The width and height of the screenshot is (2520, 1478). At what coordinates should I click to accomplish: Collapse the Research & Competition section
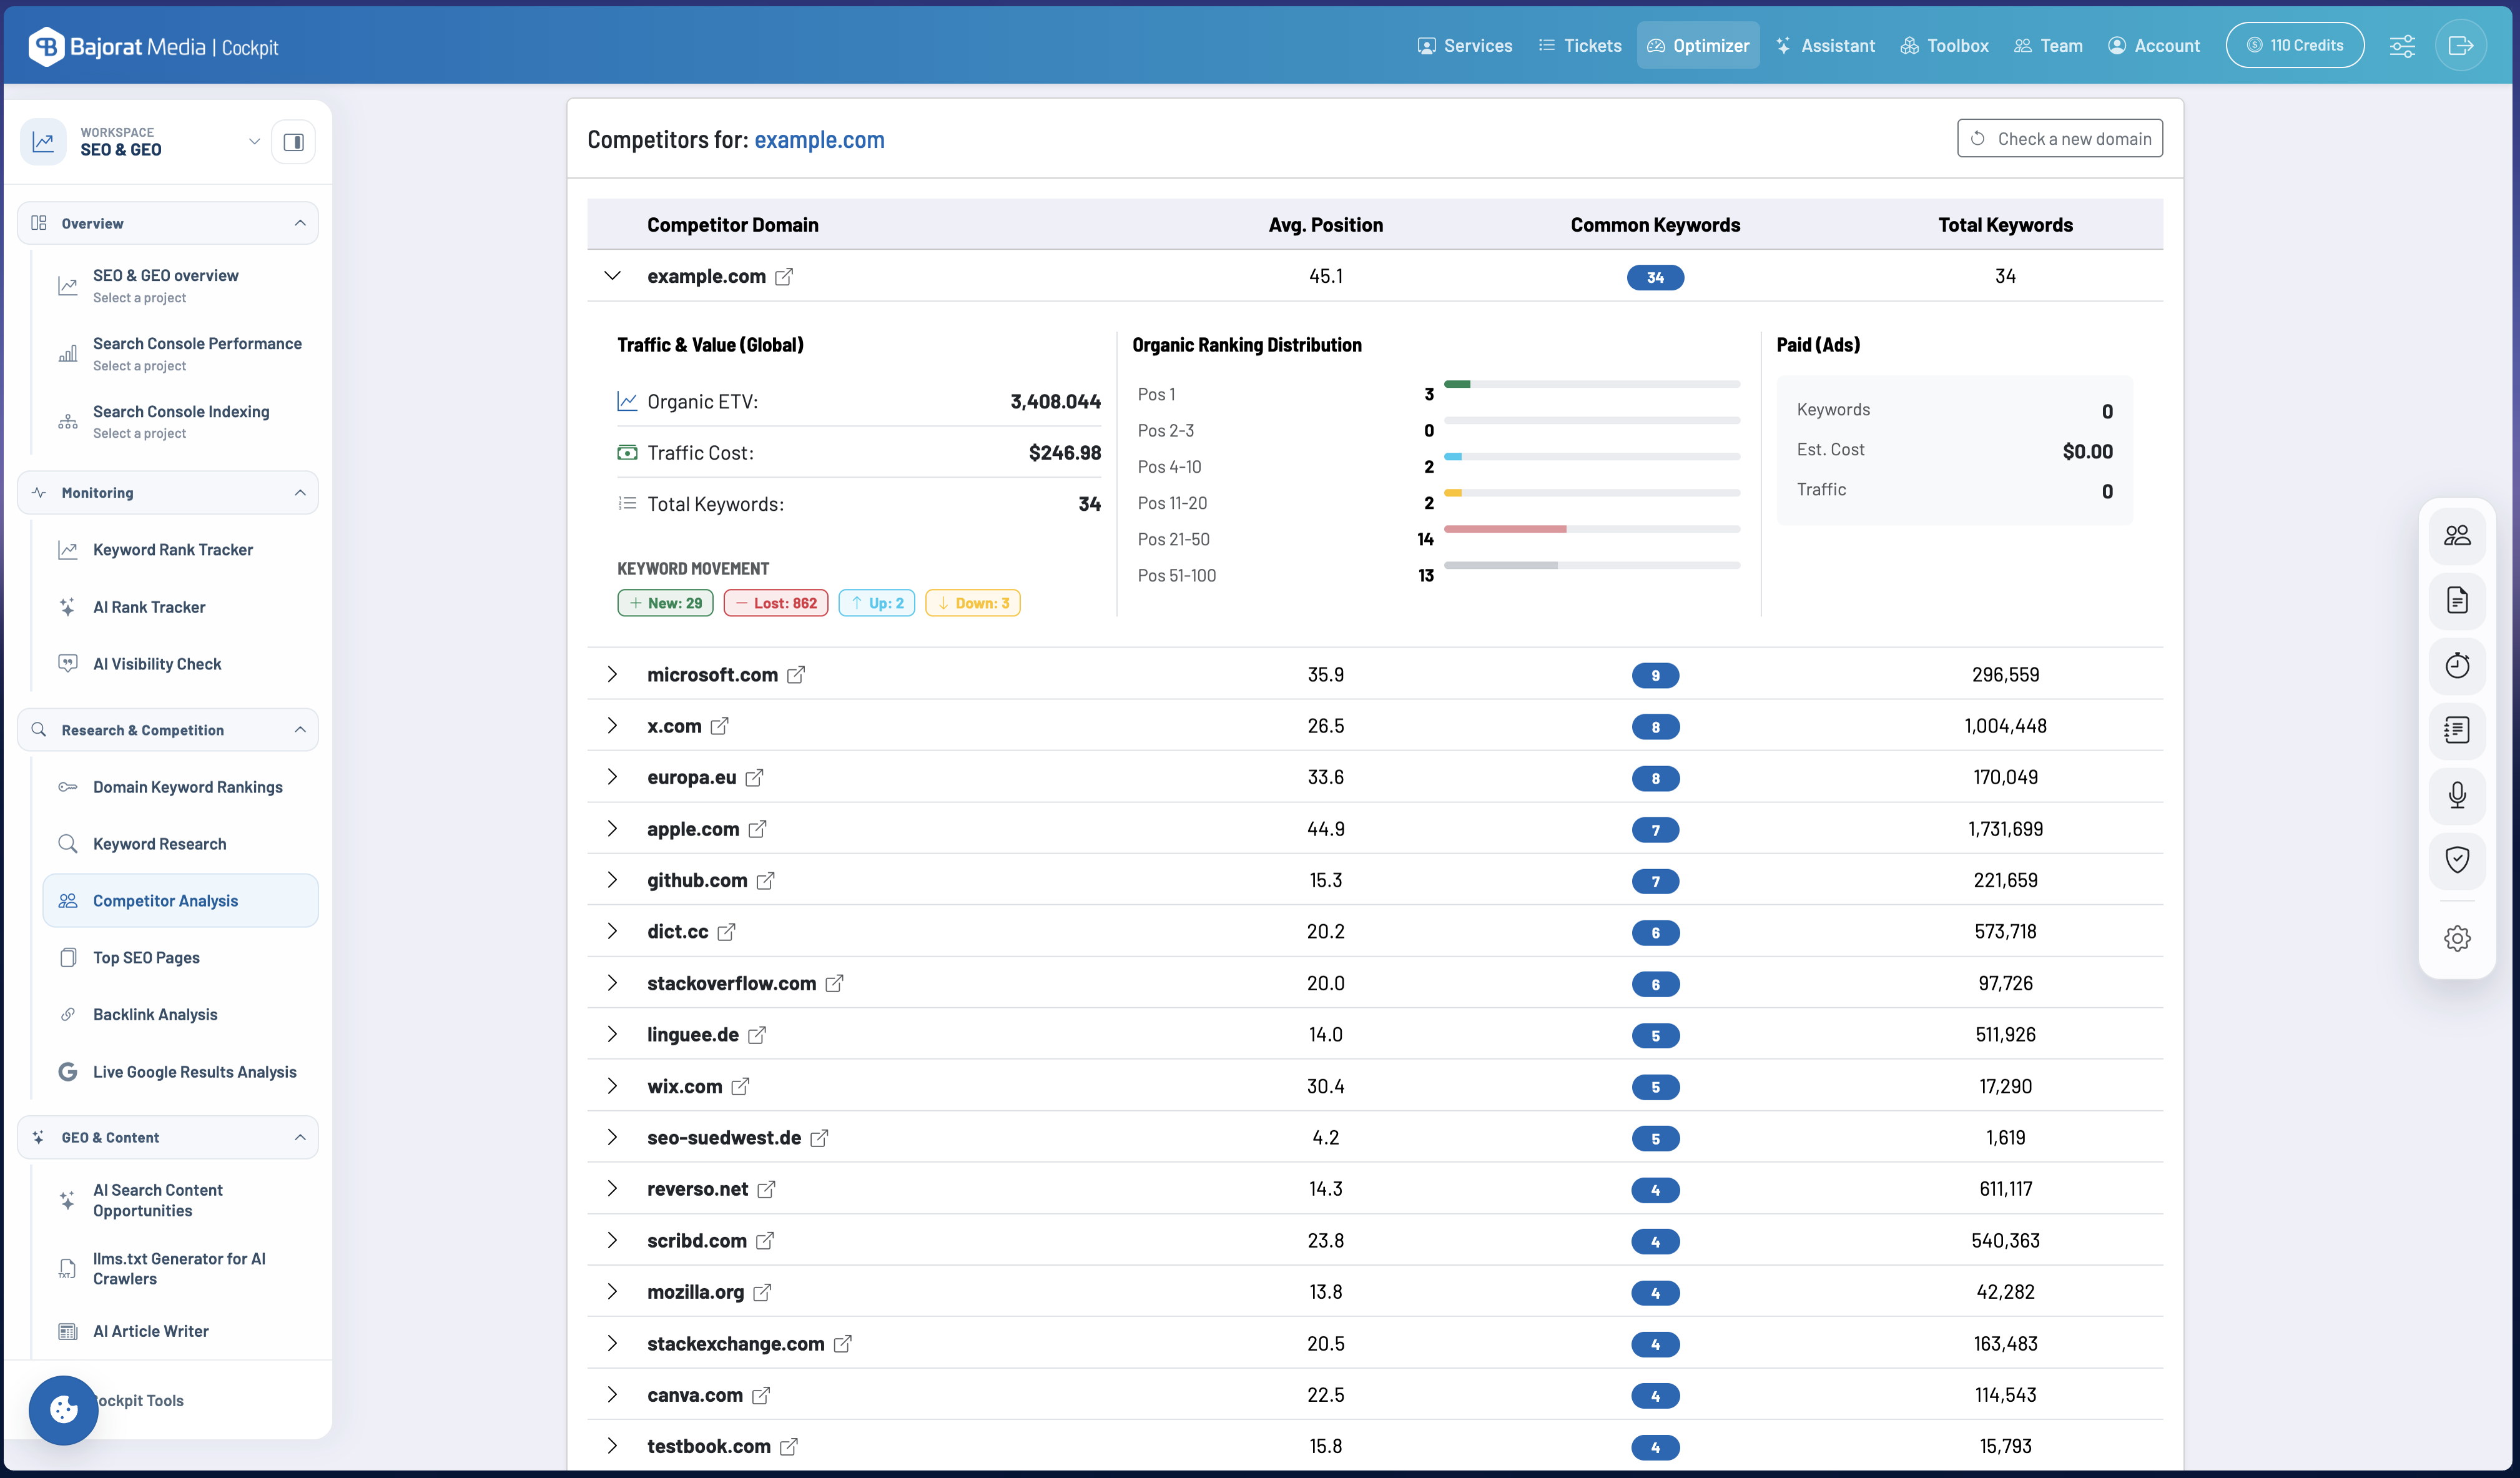click(168, 730)
